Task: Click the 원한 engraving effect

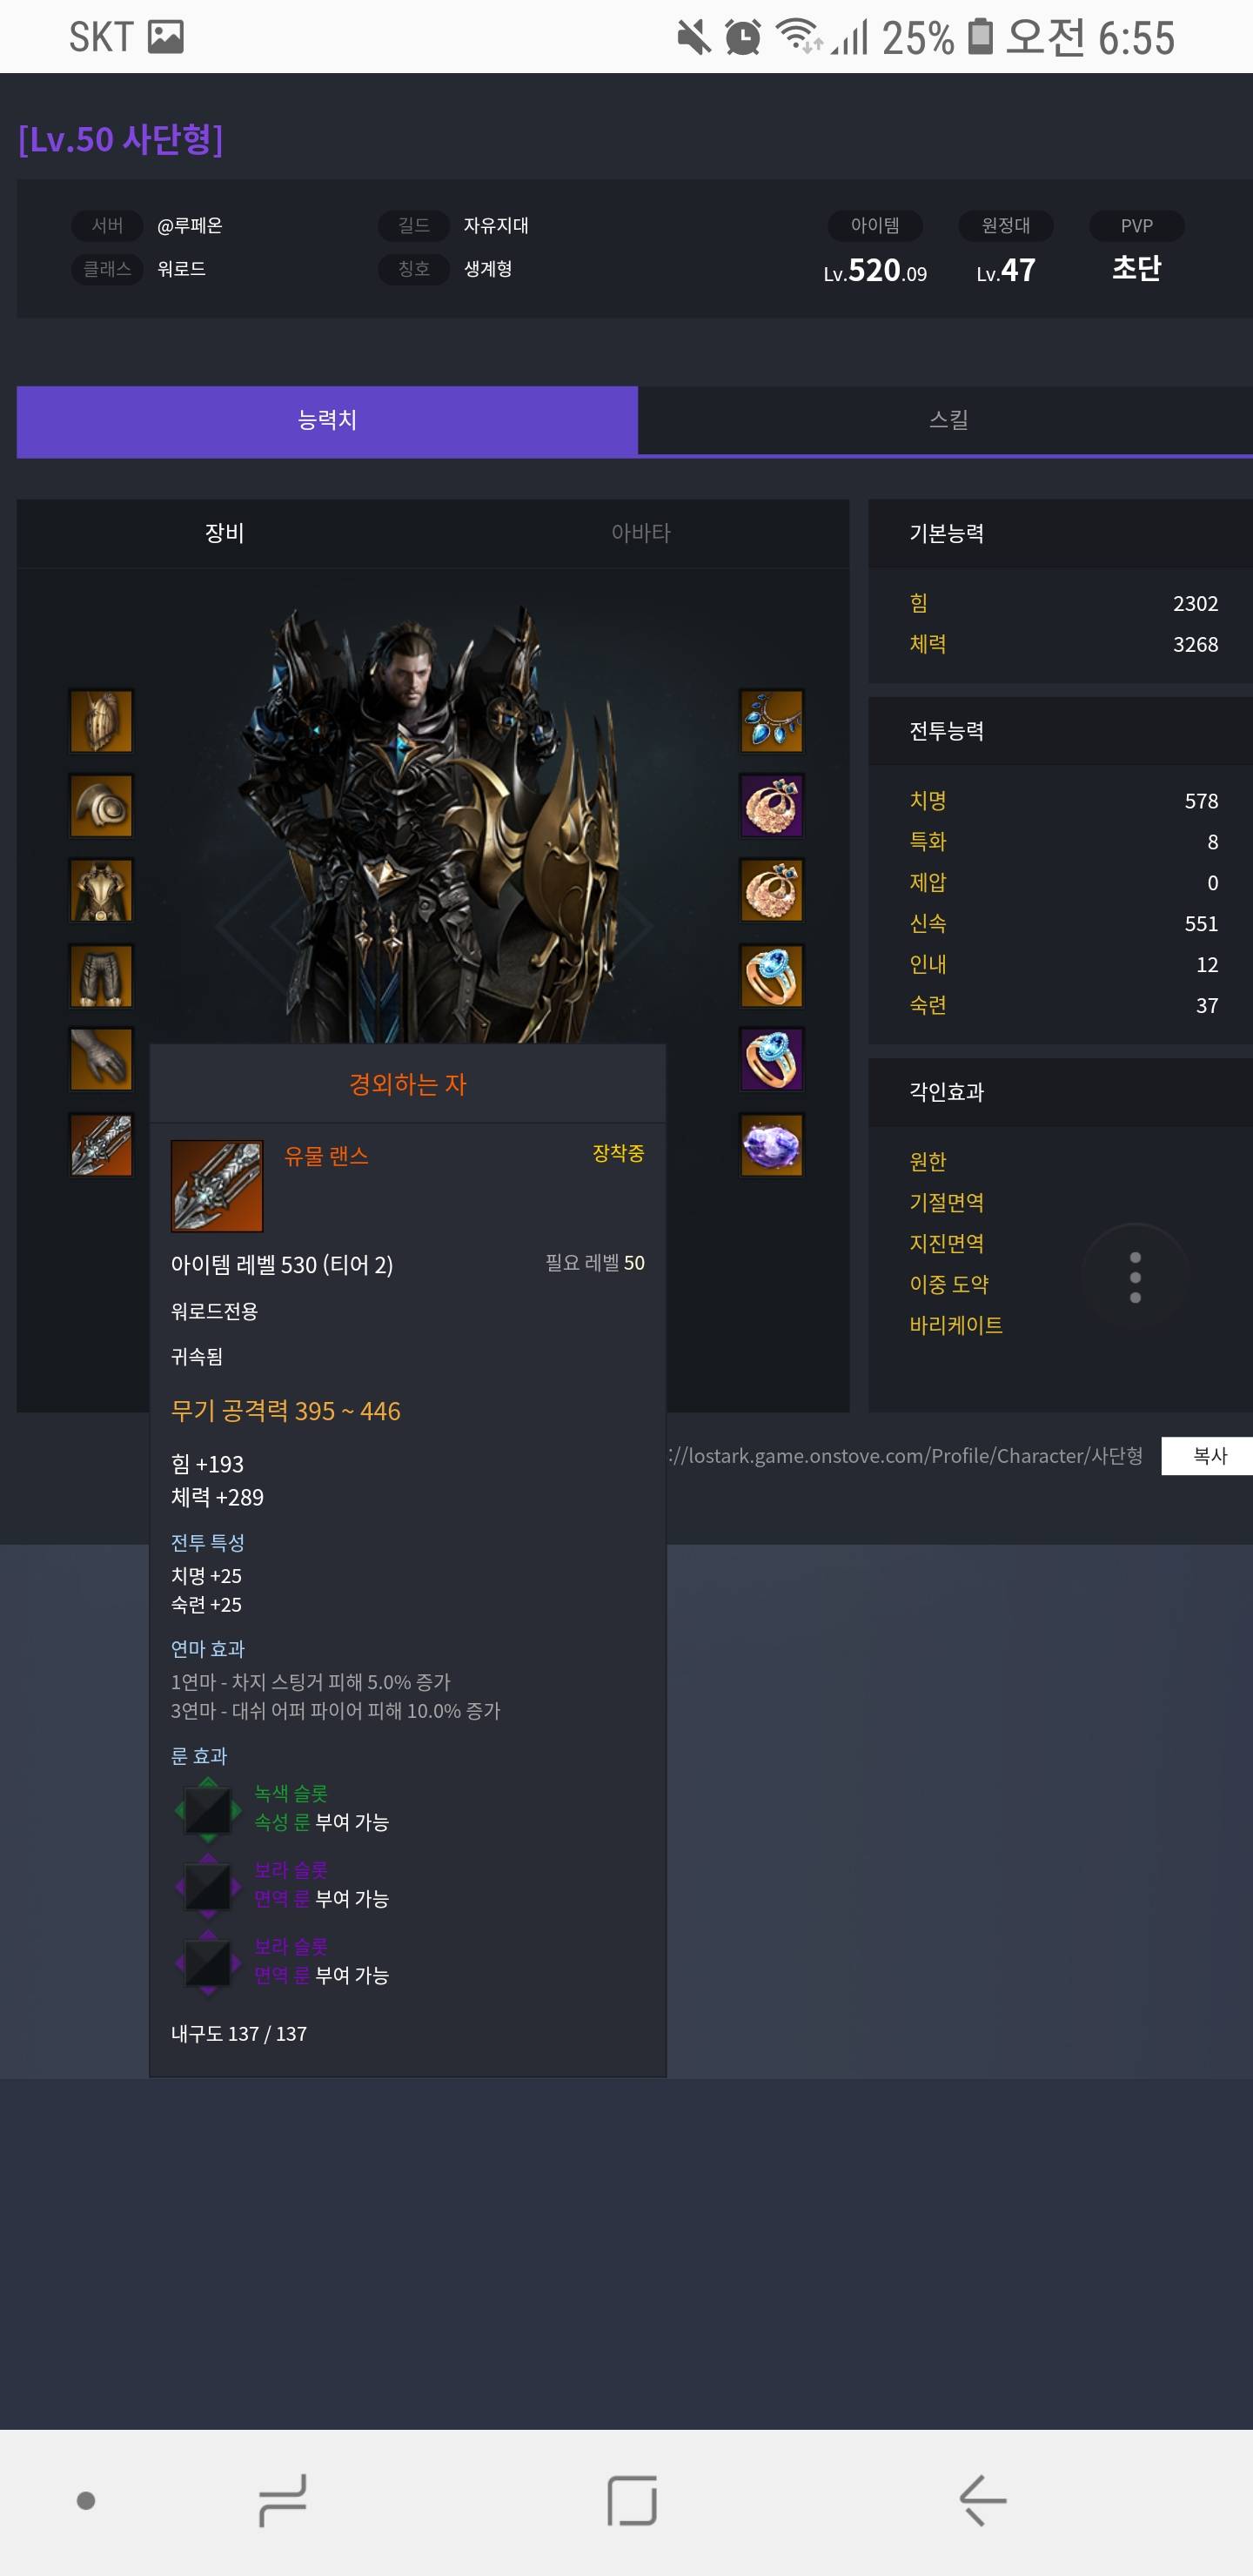Action: point(928,1161)
